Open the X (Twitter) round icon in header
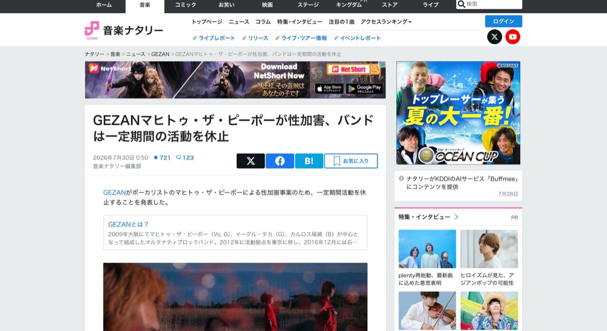 (495, 37)
